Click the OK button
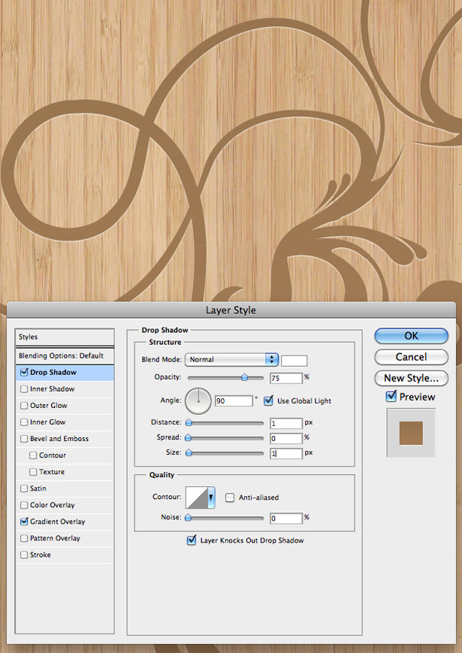Screen dimensions: 462x653 411,336
